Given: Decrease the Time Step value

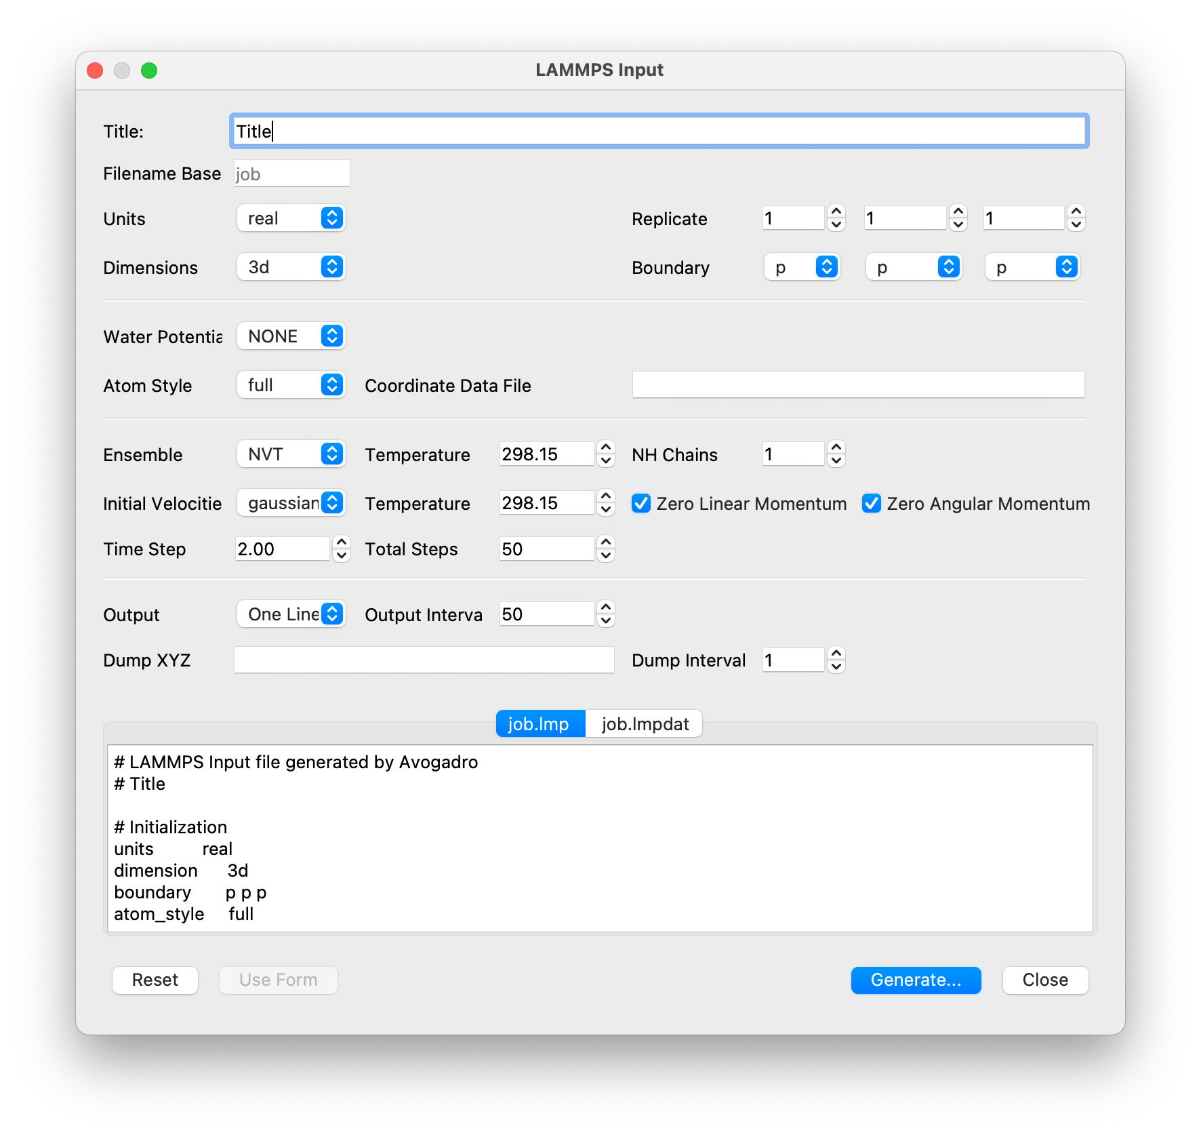Looking at the screenshot, I should pos(342,556).
